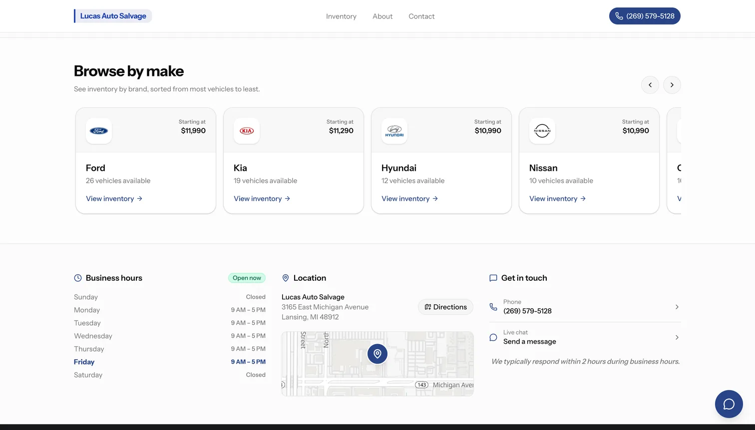View inventory for Kia
Viewport: 755px width, 430px height.
(262, 199)
